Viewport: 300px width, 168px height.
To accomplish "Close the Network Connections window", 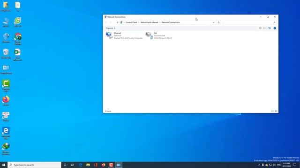I will tap(275, 17).
